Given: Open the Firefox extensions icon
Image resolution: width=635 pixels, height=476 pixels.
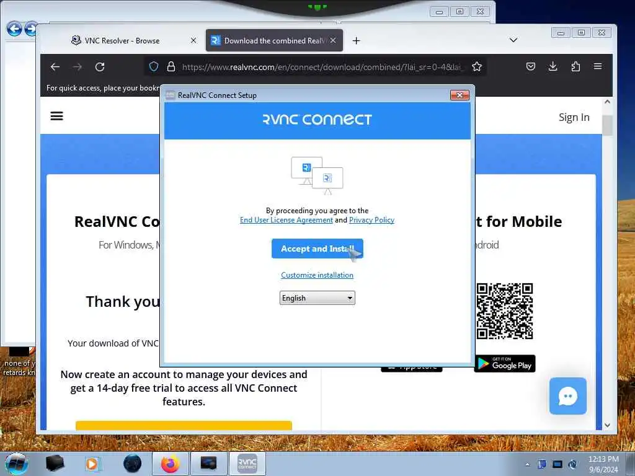Looking at the screenshot, I should pyautogui.click(x=575, y=66).
